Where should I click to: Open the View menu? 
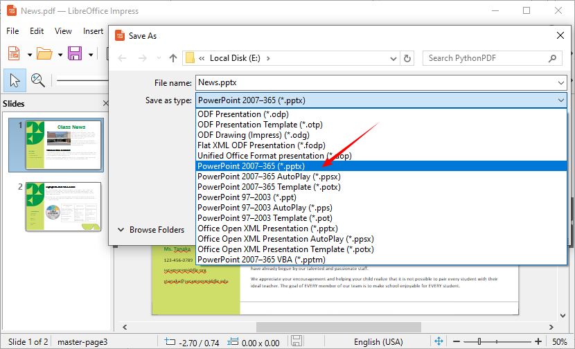pyautogui.click(x=63, y=31)
